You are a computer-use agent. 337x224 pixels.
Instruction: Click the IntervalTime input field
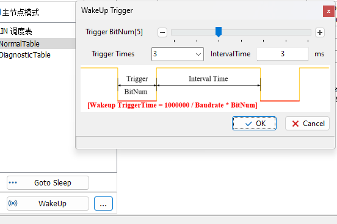pos(283,54)
